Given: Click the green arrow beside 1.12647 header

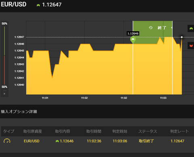Looking at the screenshot, I should click(38, 5).
